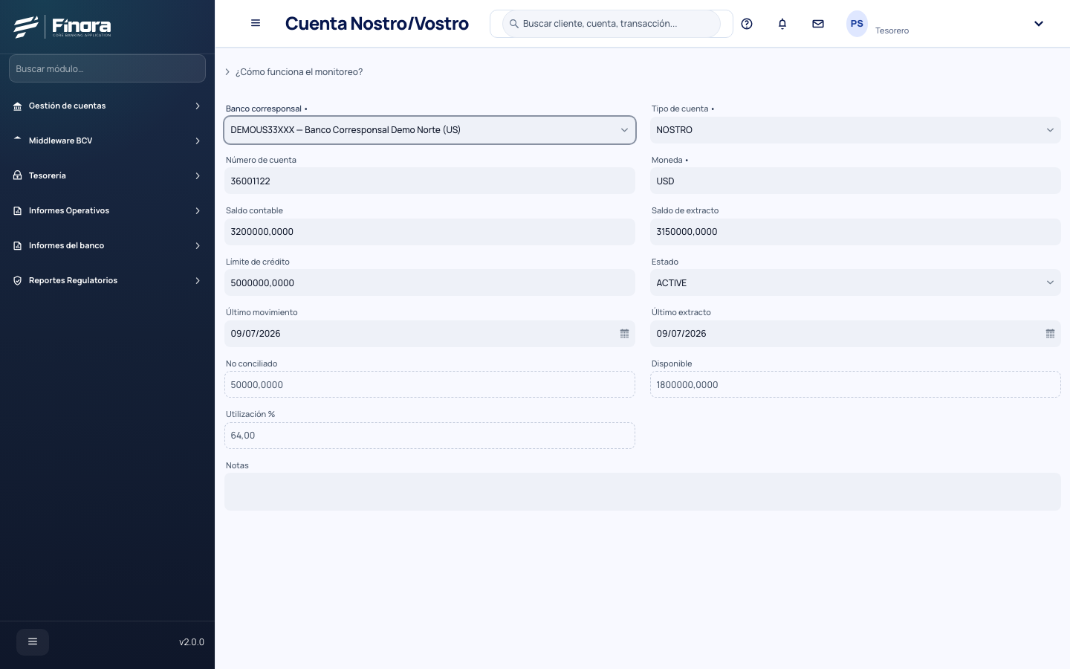Open the Tesorería menu
Image resolution: width=1070 pixels, height=669 pixels.
click(x=107, y=176)
